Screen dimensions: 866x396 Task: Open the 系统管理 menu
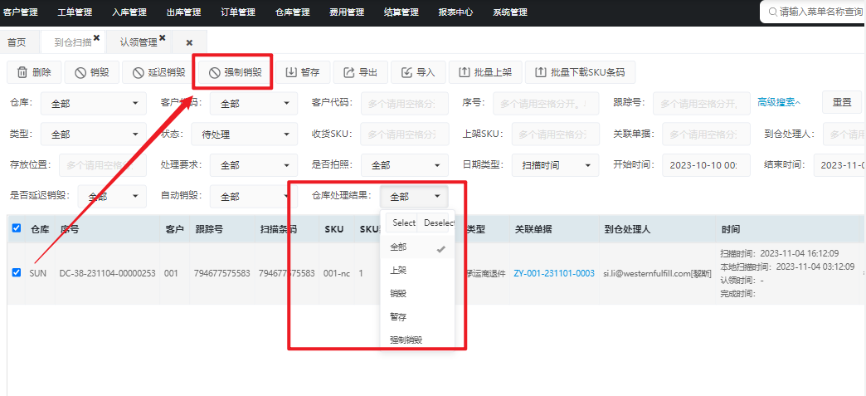(510, 12)
